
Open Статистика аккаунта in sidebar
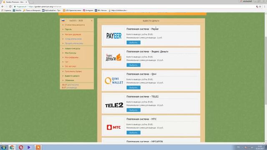coord(75,25)
